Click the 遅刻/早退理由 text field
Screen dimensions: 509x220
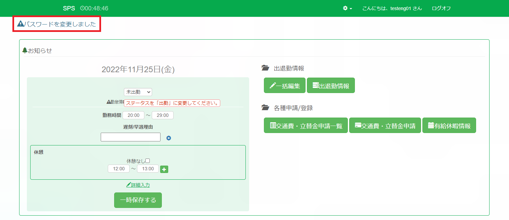click(x=131, y=137)
